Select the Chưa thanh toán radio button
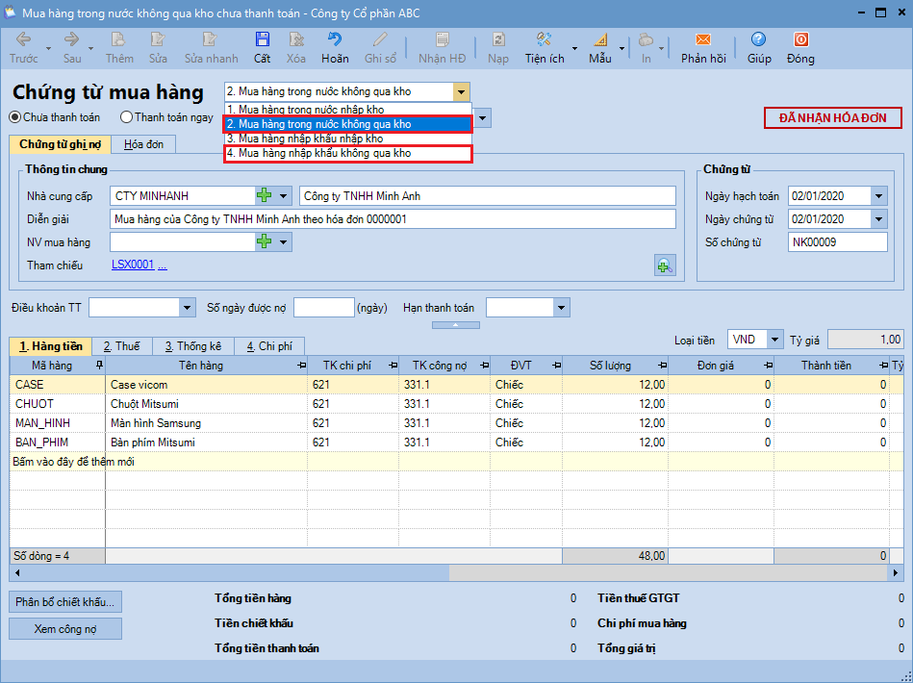Image resolution: width=913 pixels, height=683 pixels. tap(15, 117)
